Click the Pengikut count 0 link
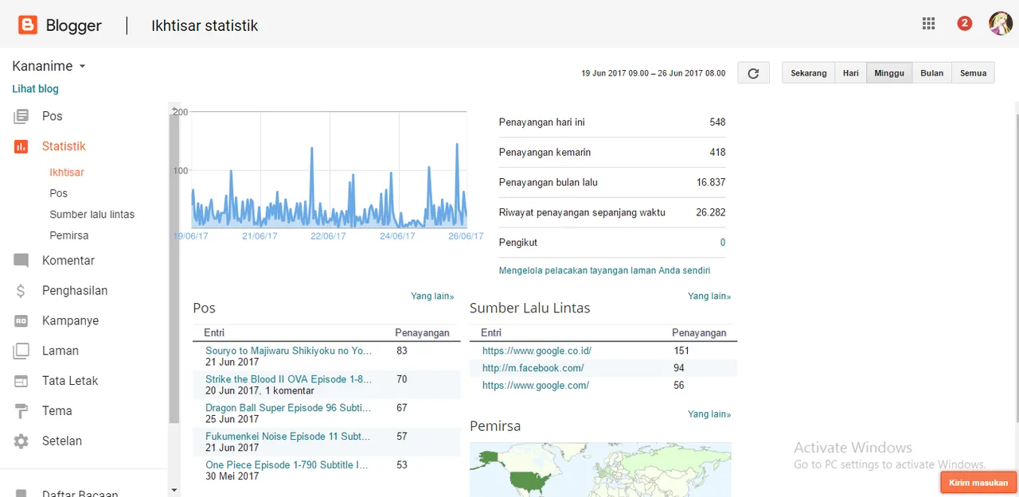 coord(723,243)
